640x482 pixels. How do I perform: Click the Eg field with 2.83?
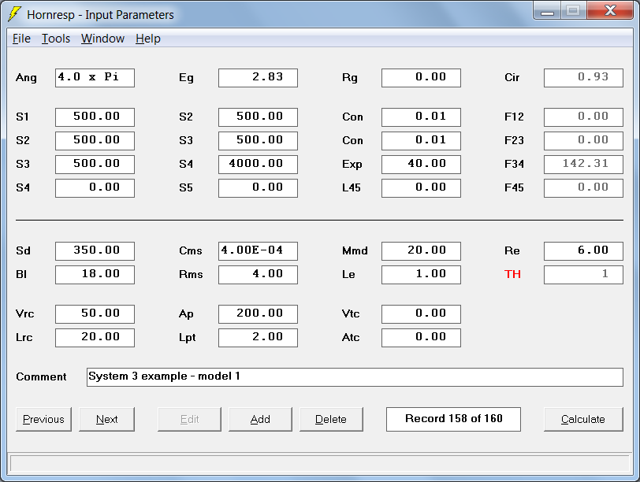coord(258,77)
